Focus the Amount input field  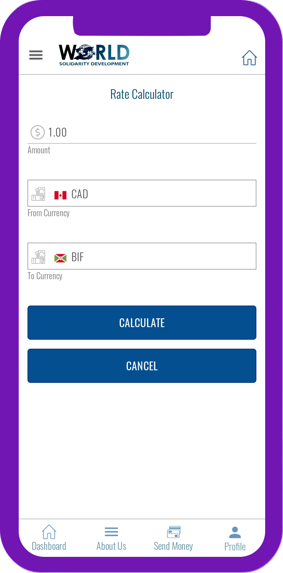[x=142, y=132]
